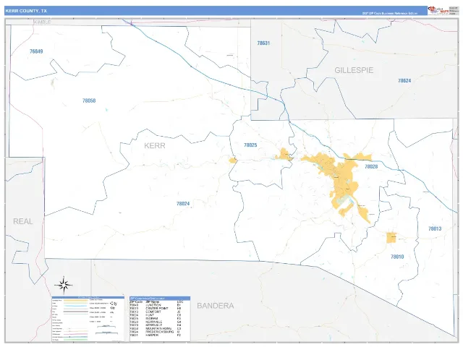Select ZIP code label 78058
Image resolution: width=463 pixels, height=347 pixels.
coord(89,100)
